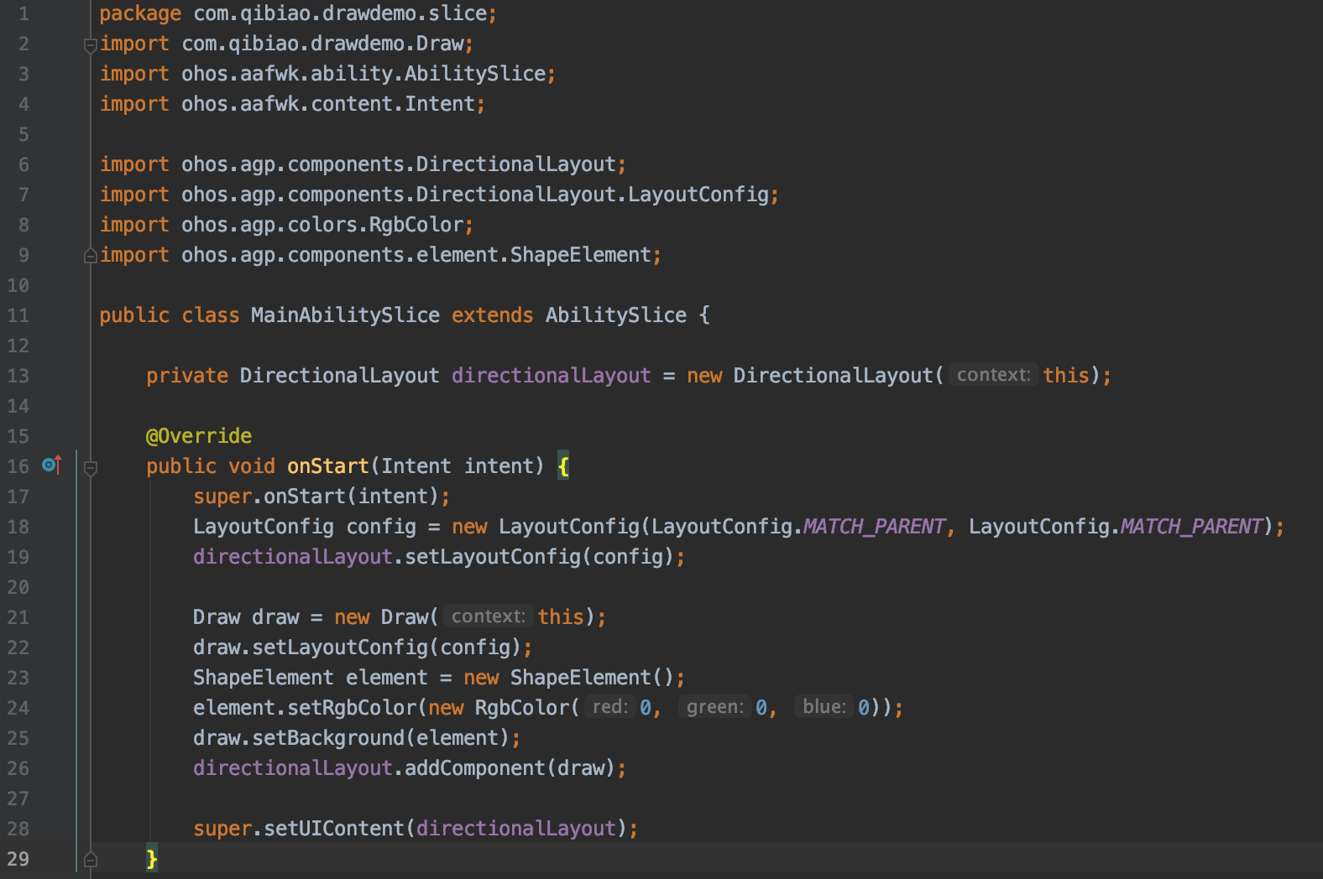Click the highlighted opening brace on line 16

tap(563, 466)
